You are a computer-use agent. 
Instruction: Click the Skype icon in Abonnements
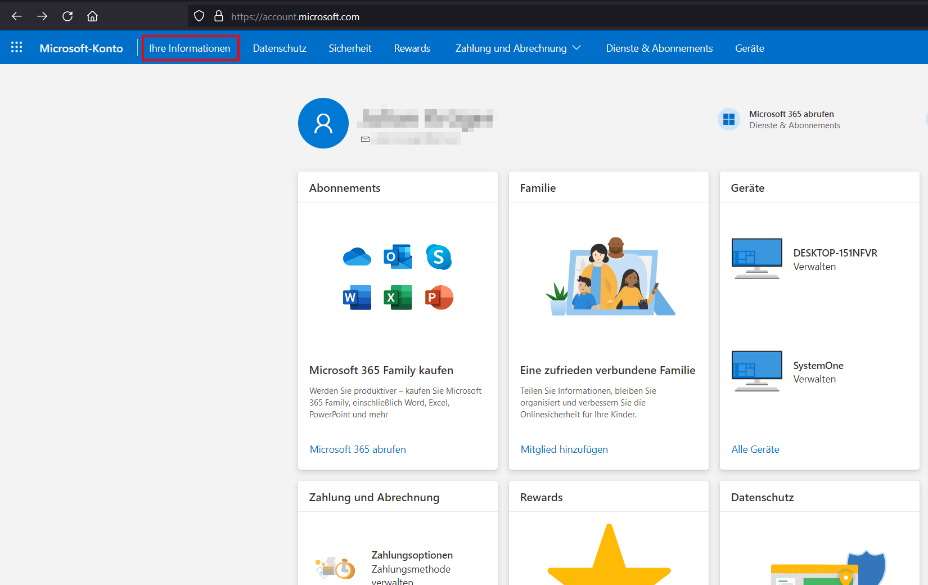click(439, 257)
